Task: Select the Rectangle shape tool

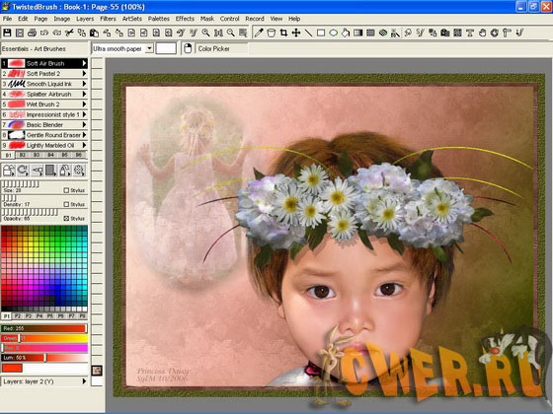Action: click(x=321, y=33)
